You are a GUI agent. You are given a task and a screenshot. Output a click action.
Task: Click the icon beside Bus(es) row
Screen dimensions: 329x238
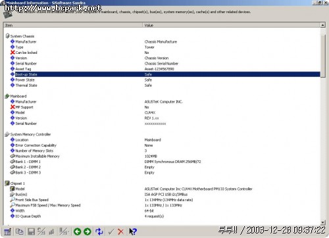click(13, 194)
